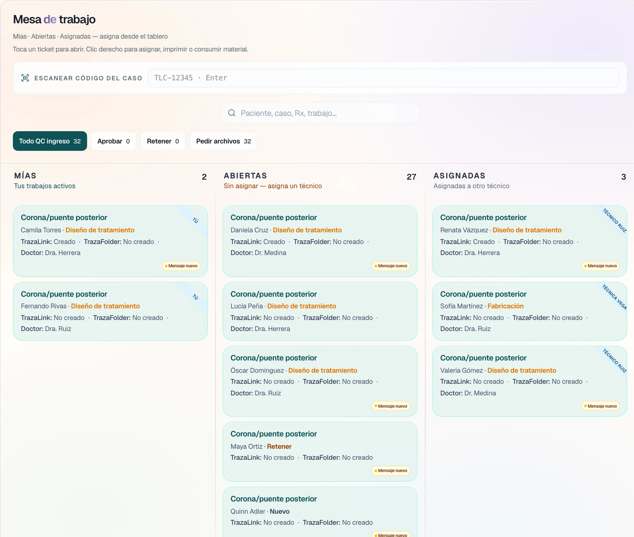The height and width of the screenshot is (537, 634).
Task: Click 'Sin asignar — asigna un técnico' subtitle
Action: (x=273, y=186)
